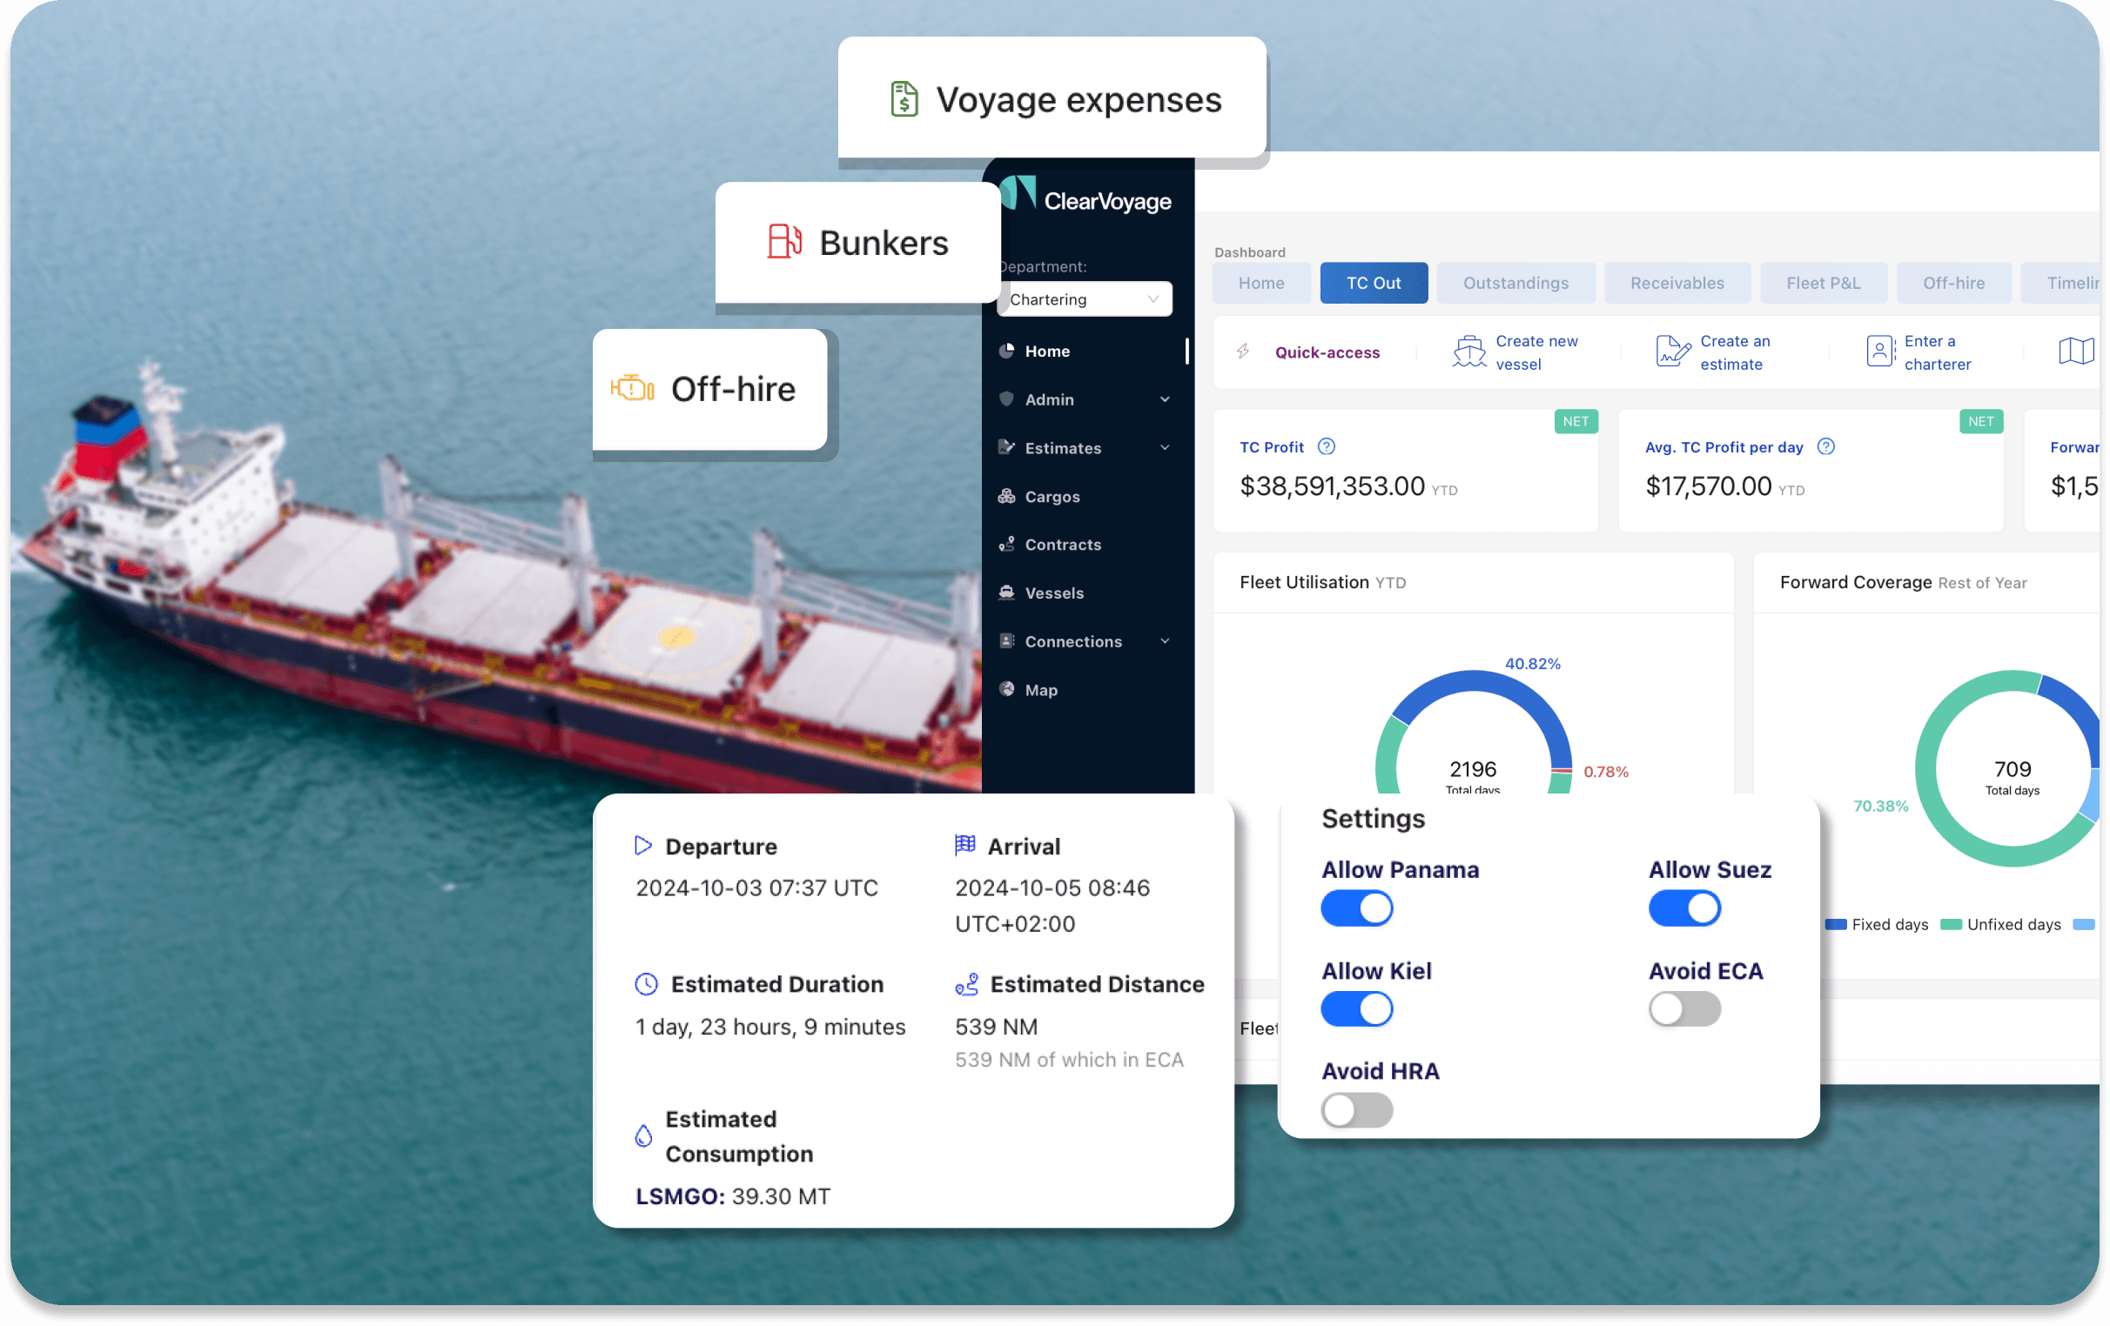
Task: Toggle the Avoid HRA switch on
Action: pyautogui.click(x=1357, y=1109)
